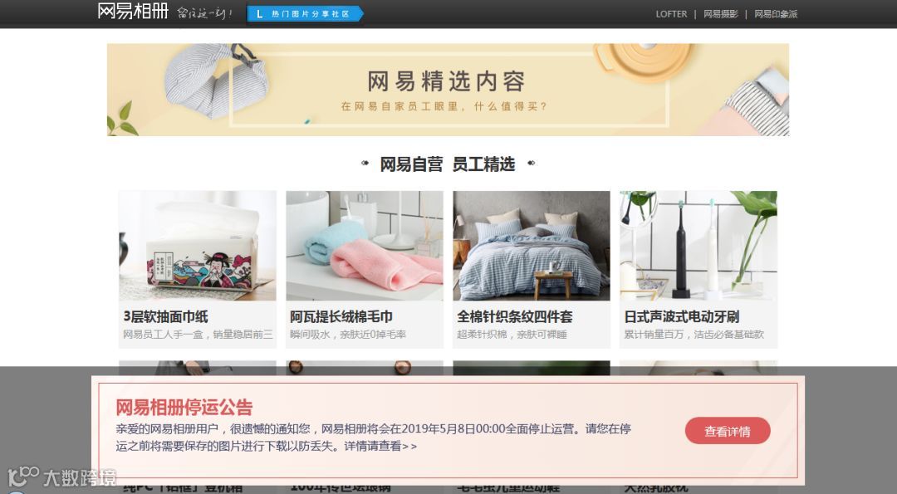Follow the 详情请查看>> link in notice

380,446
